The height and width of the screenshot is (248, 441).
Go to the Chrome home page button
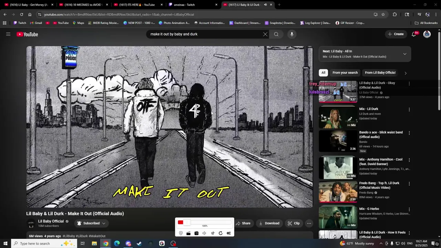(x=30, y=14)
